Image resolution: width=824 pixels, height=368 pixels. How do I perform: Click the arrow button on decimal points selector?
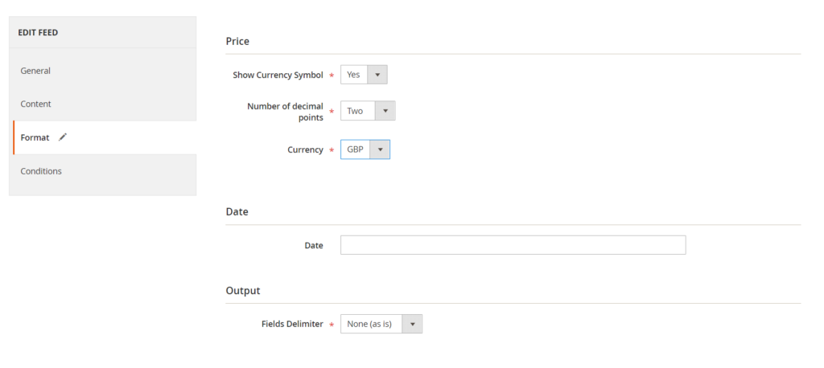[x=385, y=111]
